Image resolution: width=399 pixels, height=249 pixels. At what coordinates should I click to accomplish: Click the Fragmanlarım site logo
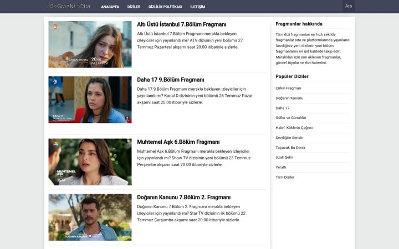[69, 6]
